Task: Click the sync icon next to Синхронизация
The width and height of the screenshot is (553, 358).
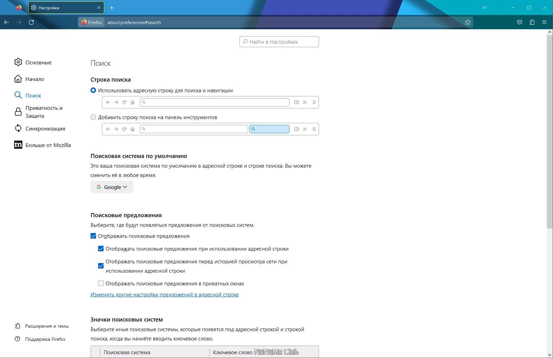Action: (x=18, y=128)
